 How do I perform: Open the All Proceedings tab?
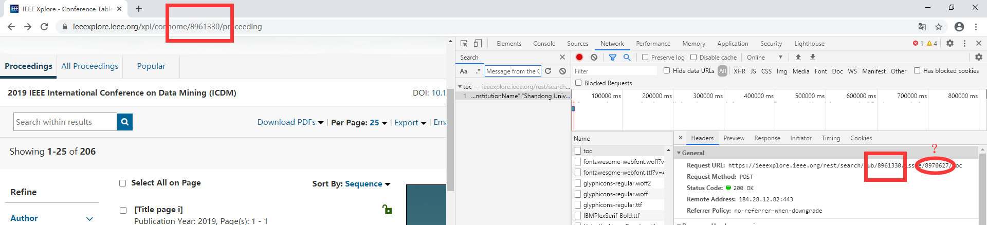(x=89, y=66)
